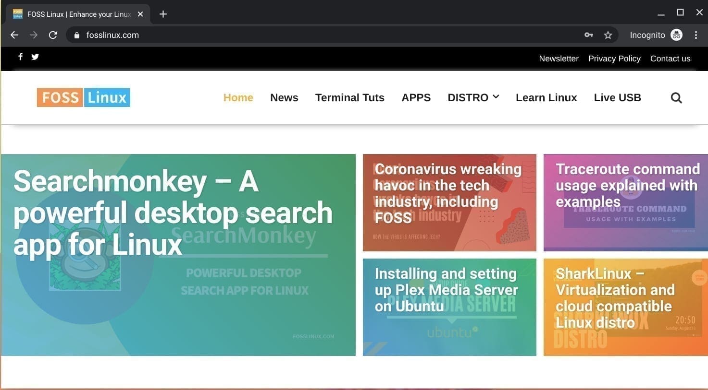
Task: Go back with the browser back arrow
Action: (14, 35)
